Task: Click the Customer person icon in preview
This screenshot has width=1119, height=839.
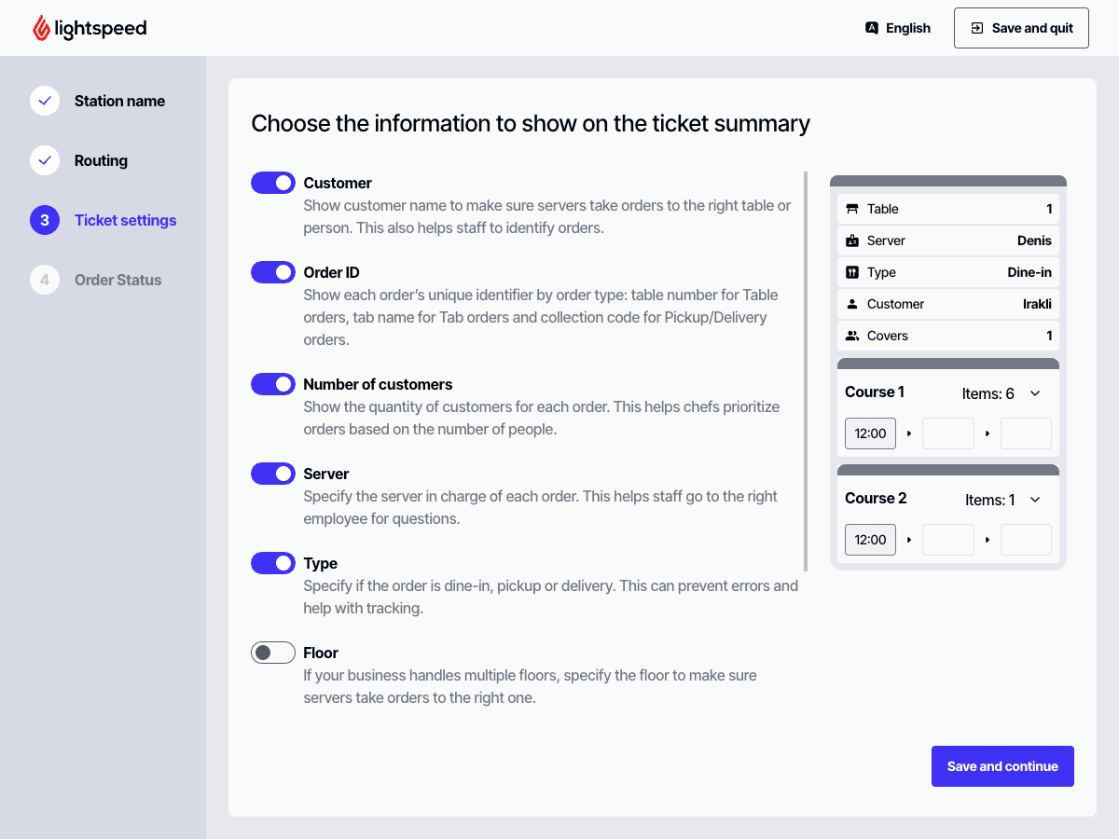Action: click(851, 304)
